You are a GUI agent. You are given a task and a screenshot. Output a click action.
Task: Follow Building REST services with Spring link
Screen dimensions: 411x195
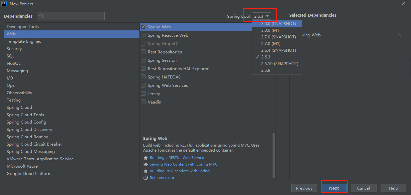pos(180,171)
